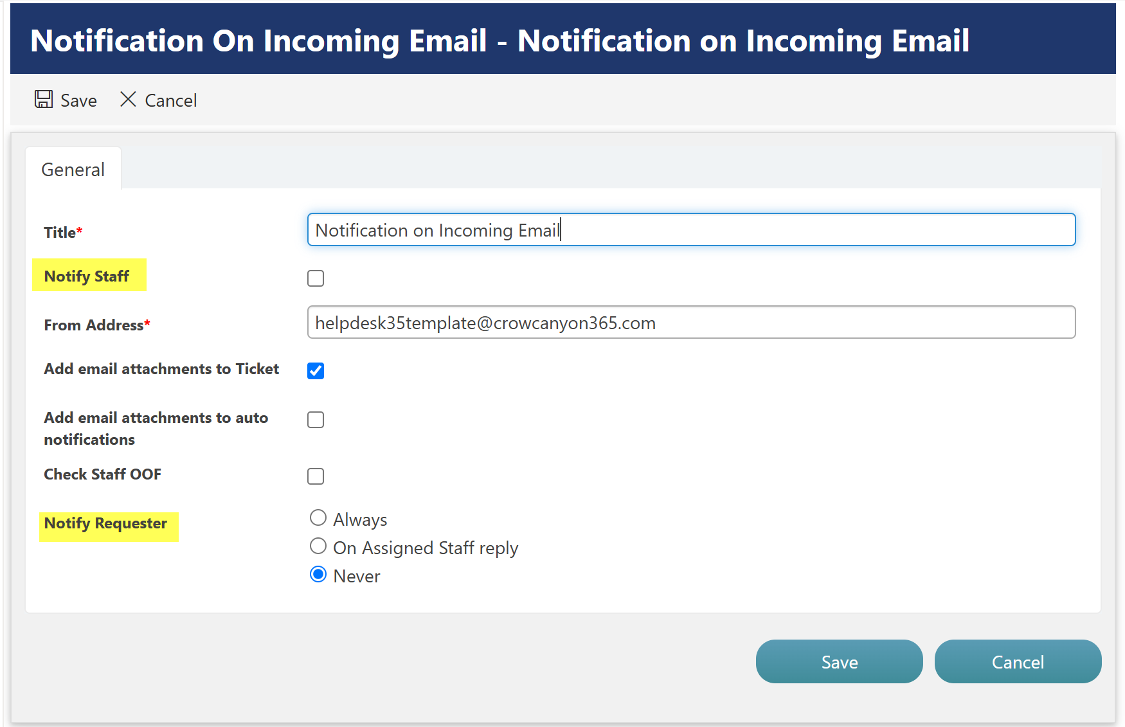The width and height of the screenshot is (1125, 727).
Task: Uncheck Add email attachments to Ticket
Action: pyautogui.click(x=316, y=371)
